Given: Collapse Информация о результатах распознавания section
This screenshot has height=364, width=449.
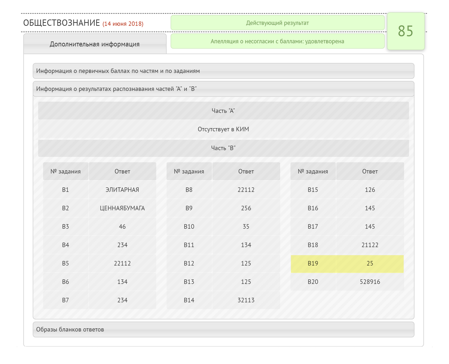Looking at the screenshot, I should [223, 89].
